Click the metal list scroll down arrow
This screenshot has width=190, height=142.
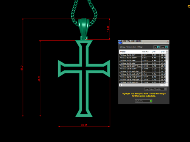coord(167,82)
